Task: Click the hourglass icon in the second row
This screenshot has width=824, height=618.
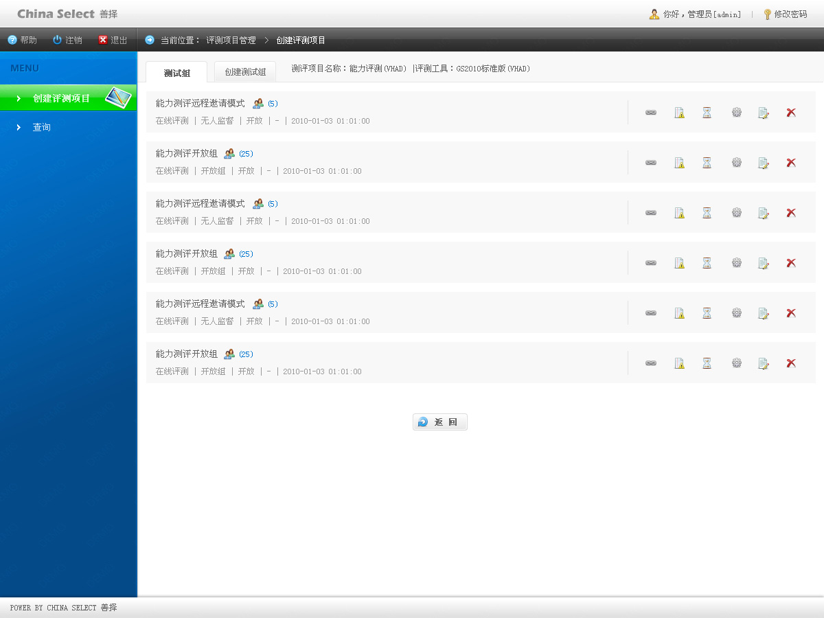Action: coord(707,163)
